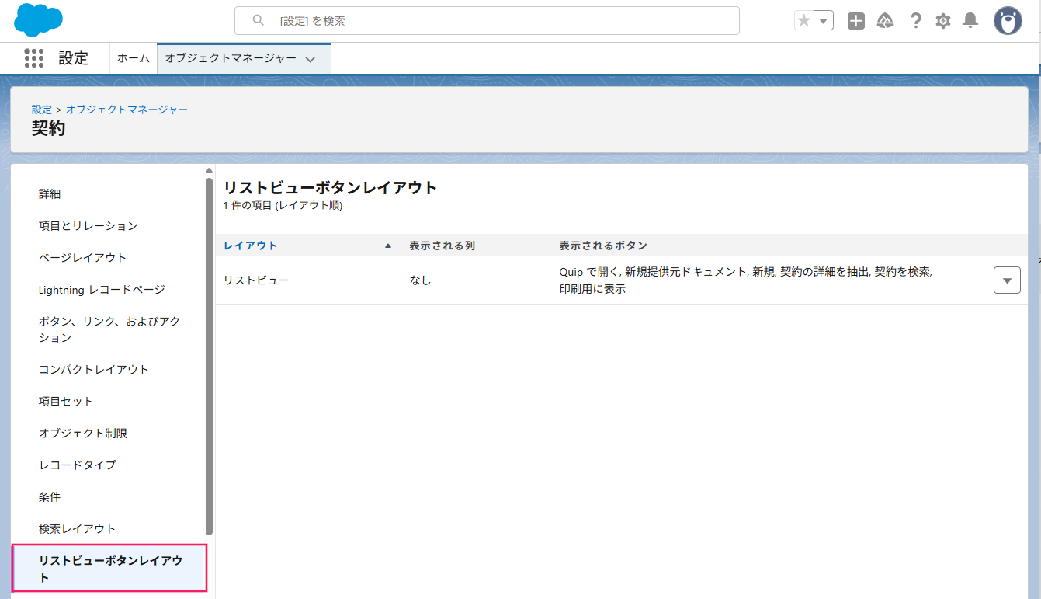Open the setup gear icon
This screenshot has width=1041, height=599.
point(943,21)
